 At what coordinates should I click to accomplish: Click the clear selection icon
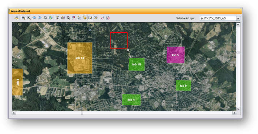74,18
